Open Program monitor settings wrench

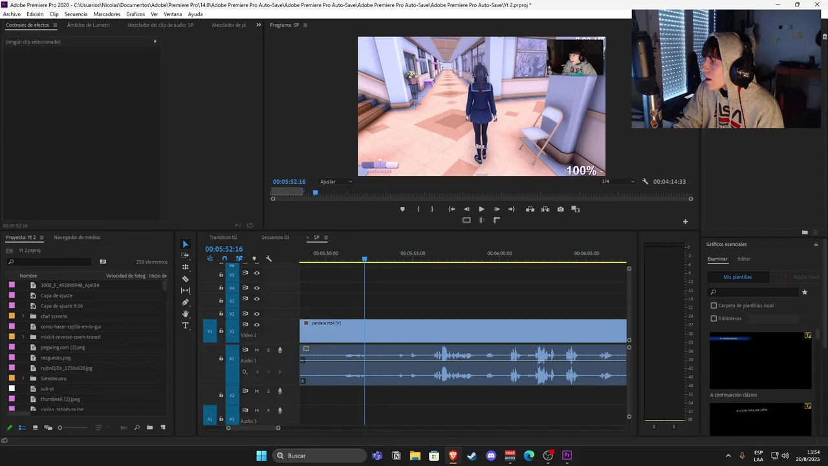tap(645, 181)
